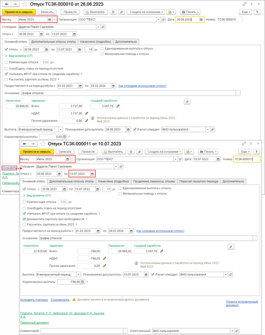Check 'Единовременная выплата к отпуску' in document ТСЗК-000010
This screenshot has height=335, width=265.
[102, 49]
